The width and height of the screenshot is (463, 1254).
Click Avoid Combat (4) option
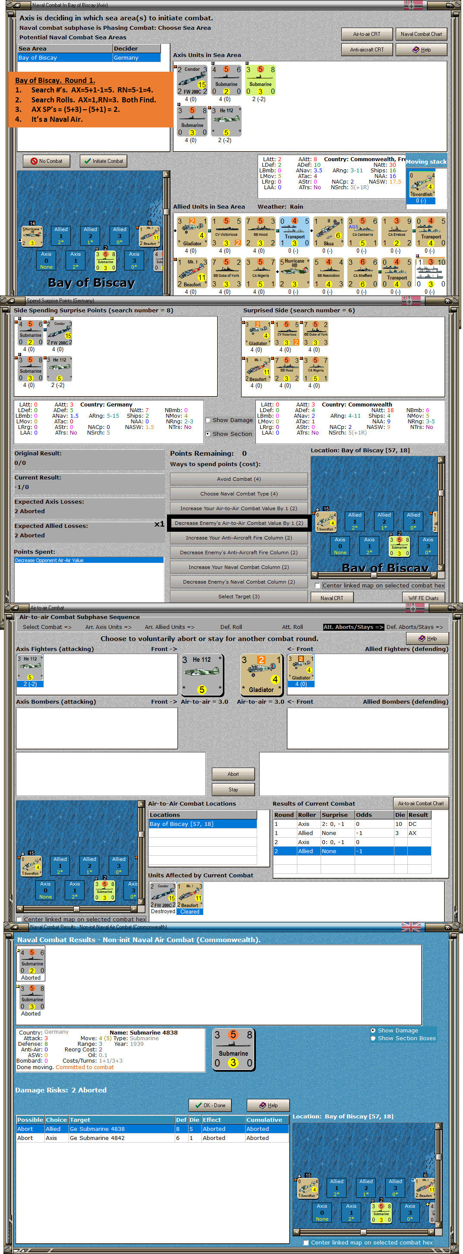point(239,479)
